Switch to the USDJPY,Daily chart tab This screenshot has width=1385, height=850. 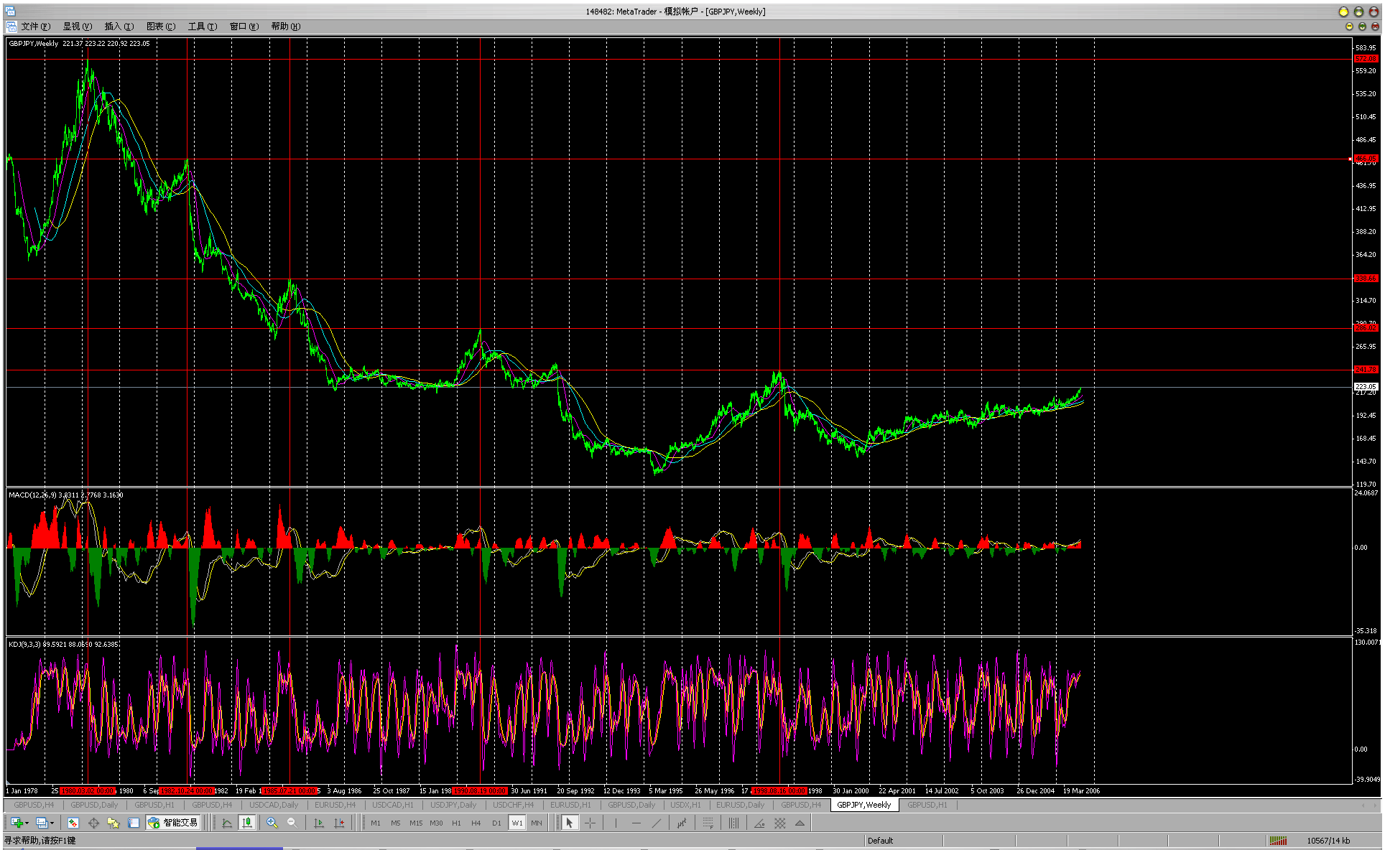click(453, 805)
